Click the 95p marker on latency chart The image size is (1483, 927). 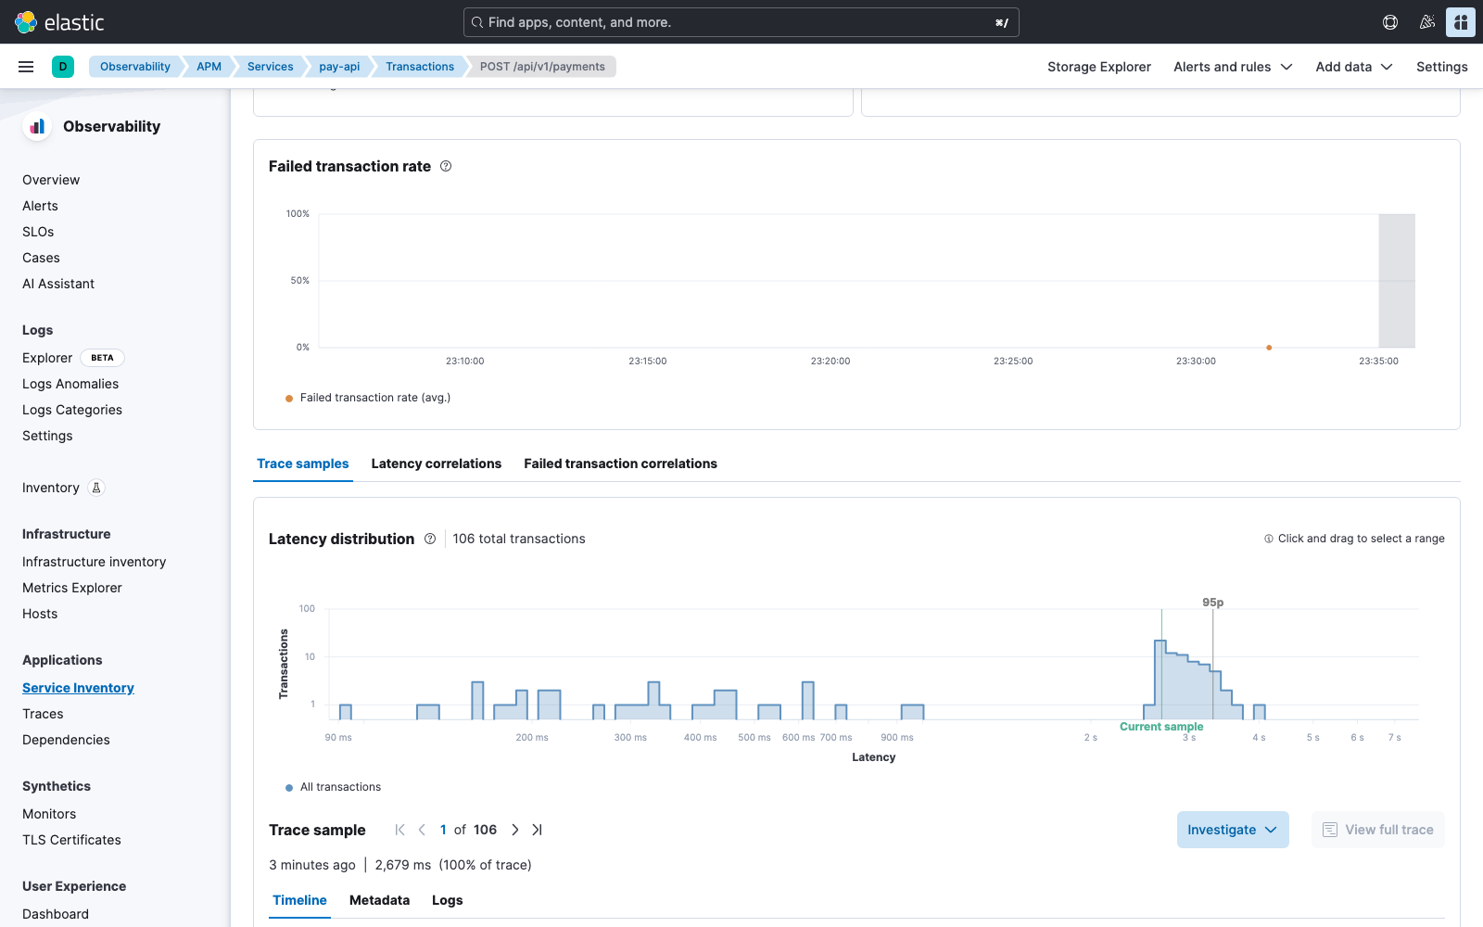[1213, 603]
